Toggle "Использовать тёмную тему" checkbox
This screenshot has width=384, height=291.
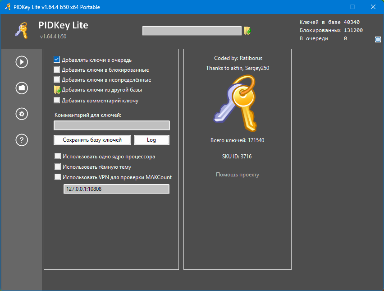tap(58, 167)
